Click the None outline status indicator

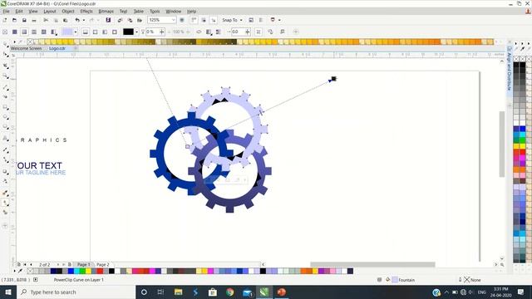(472, 280)
